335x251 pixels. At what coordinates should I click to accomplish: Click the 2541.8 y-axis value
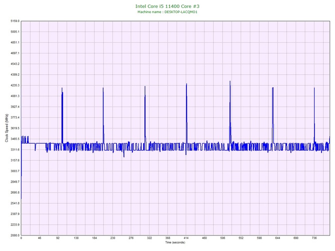[15, 203]
